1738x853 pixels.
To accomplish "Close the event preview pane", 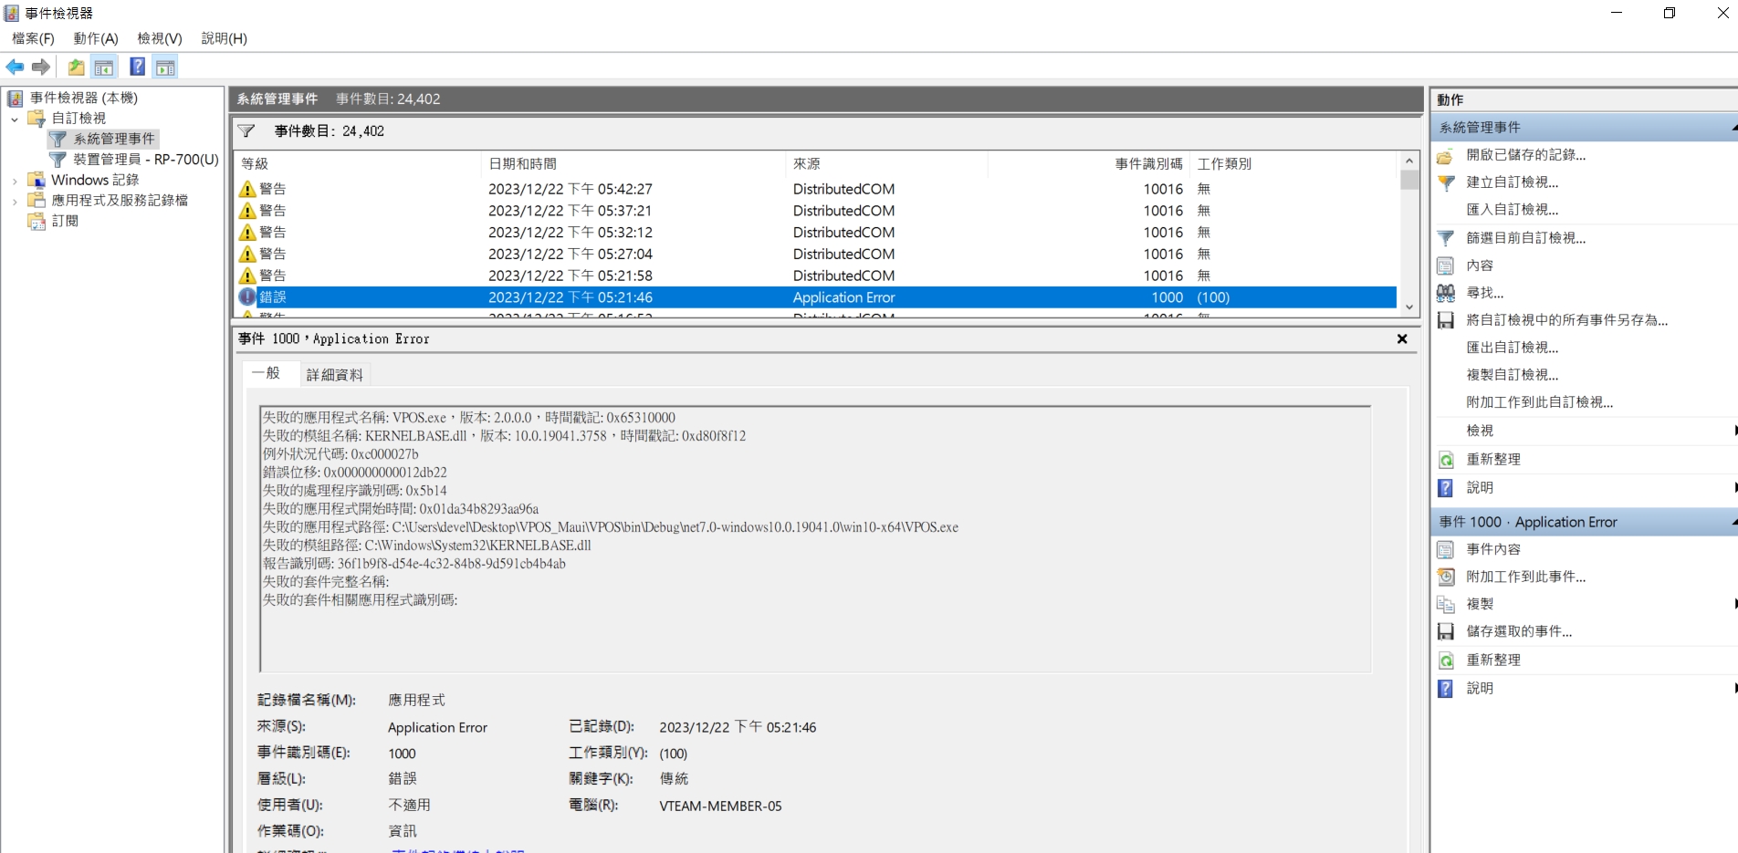I will (x=1402, y=338).
